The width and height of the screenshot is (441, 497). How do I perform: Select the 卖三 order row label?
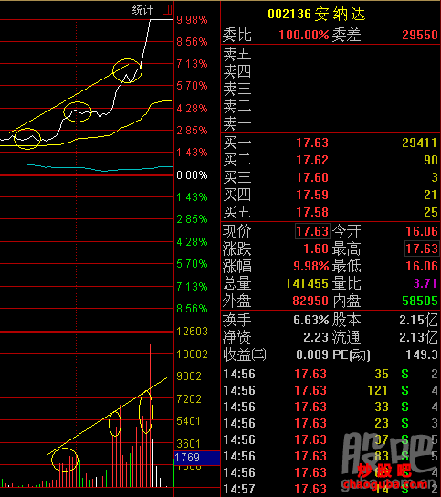pyautogui.click(x=237, y=89)
